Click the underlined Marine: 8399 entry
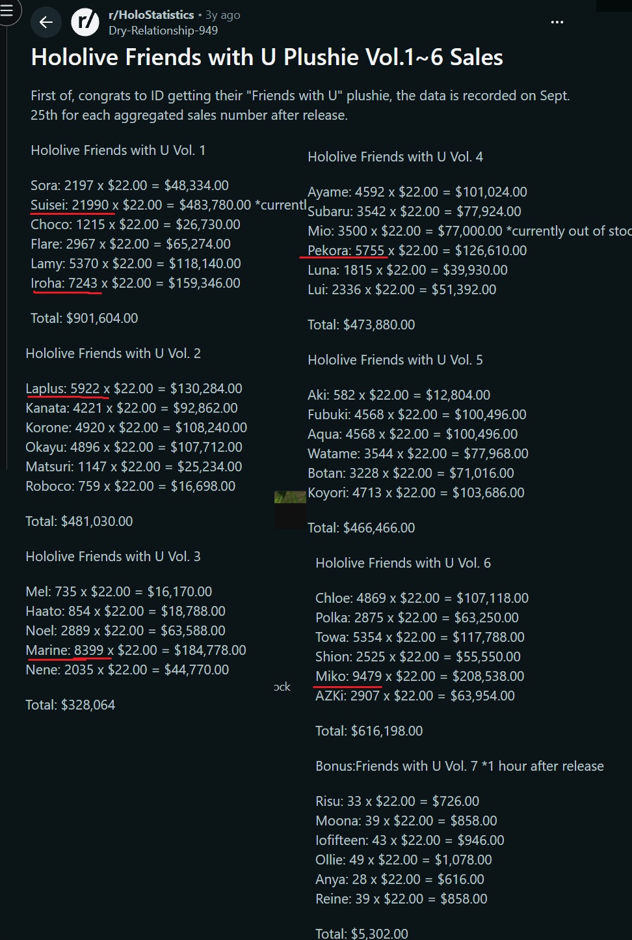This screenshot has width=632, height=940. 64,650
